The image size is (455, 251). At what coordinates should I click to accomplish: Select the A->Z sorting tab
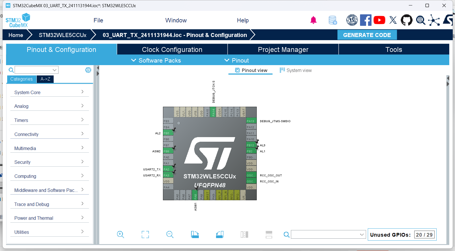[45, 79]
